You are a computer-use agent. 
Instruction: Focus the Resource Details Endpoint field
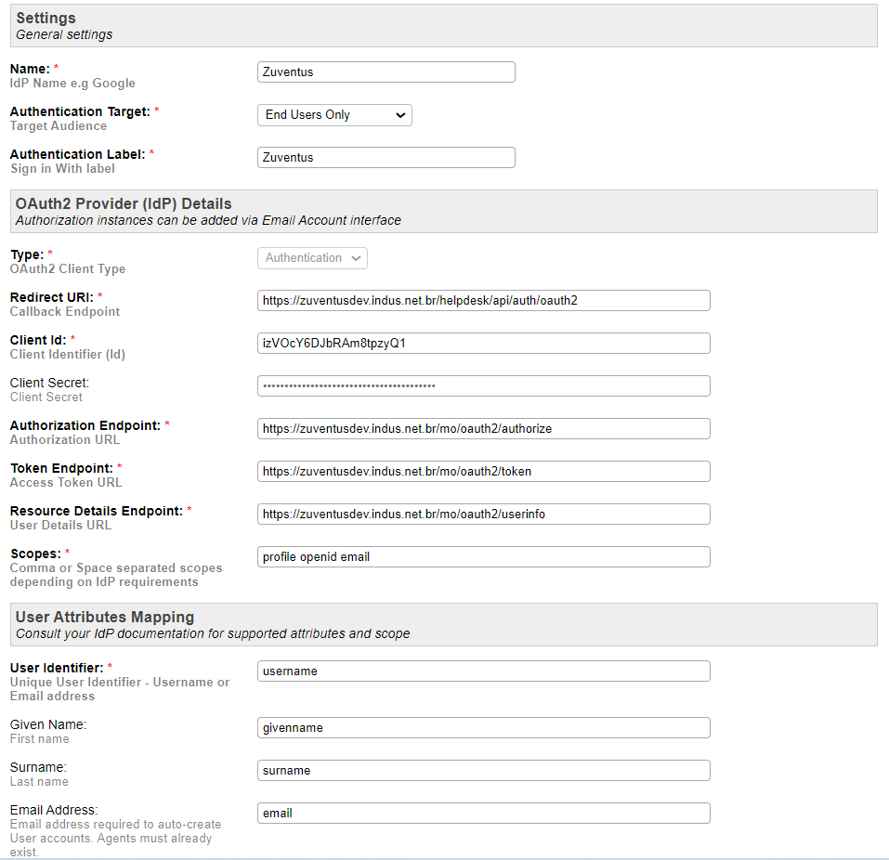pyautogui.click(x=483, y=514)
